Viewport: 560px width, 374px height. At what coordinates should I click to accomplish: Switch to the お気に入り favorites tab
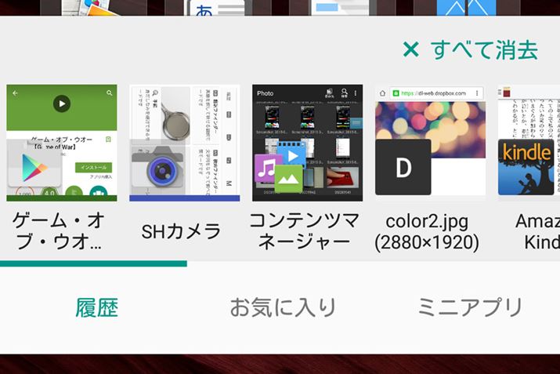(x=283, y=307)
